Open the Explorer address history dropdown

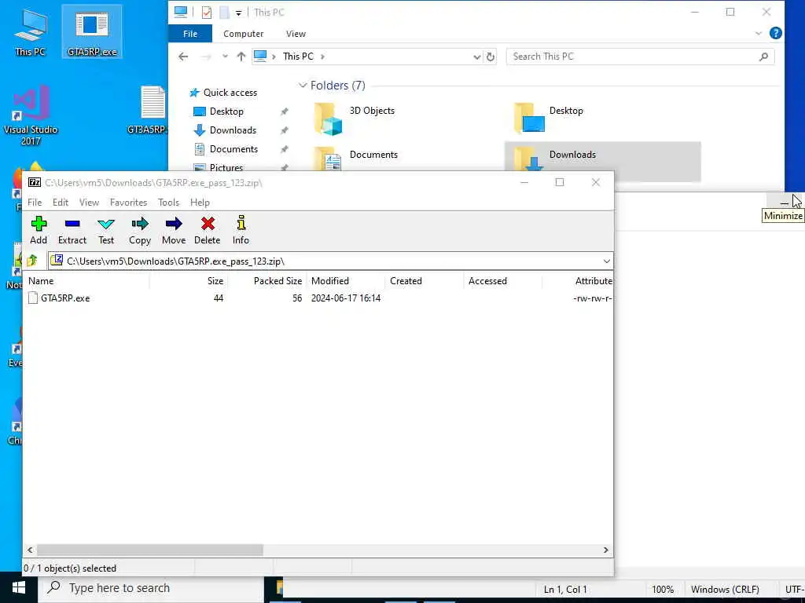pos(477,57)
